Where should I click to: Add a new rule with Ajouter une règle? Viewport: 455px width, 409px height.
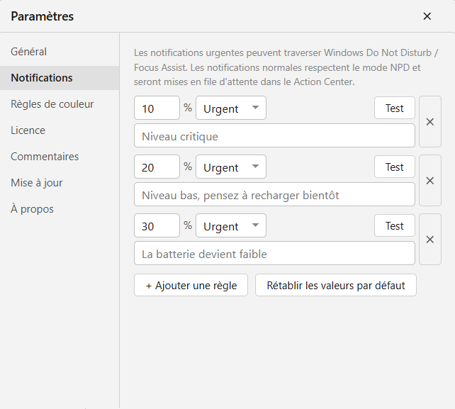click(x=191, y=285)
